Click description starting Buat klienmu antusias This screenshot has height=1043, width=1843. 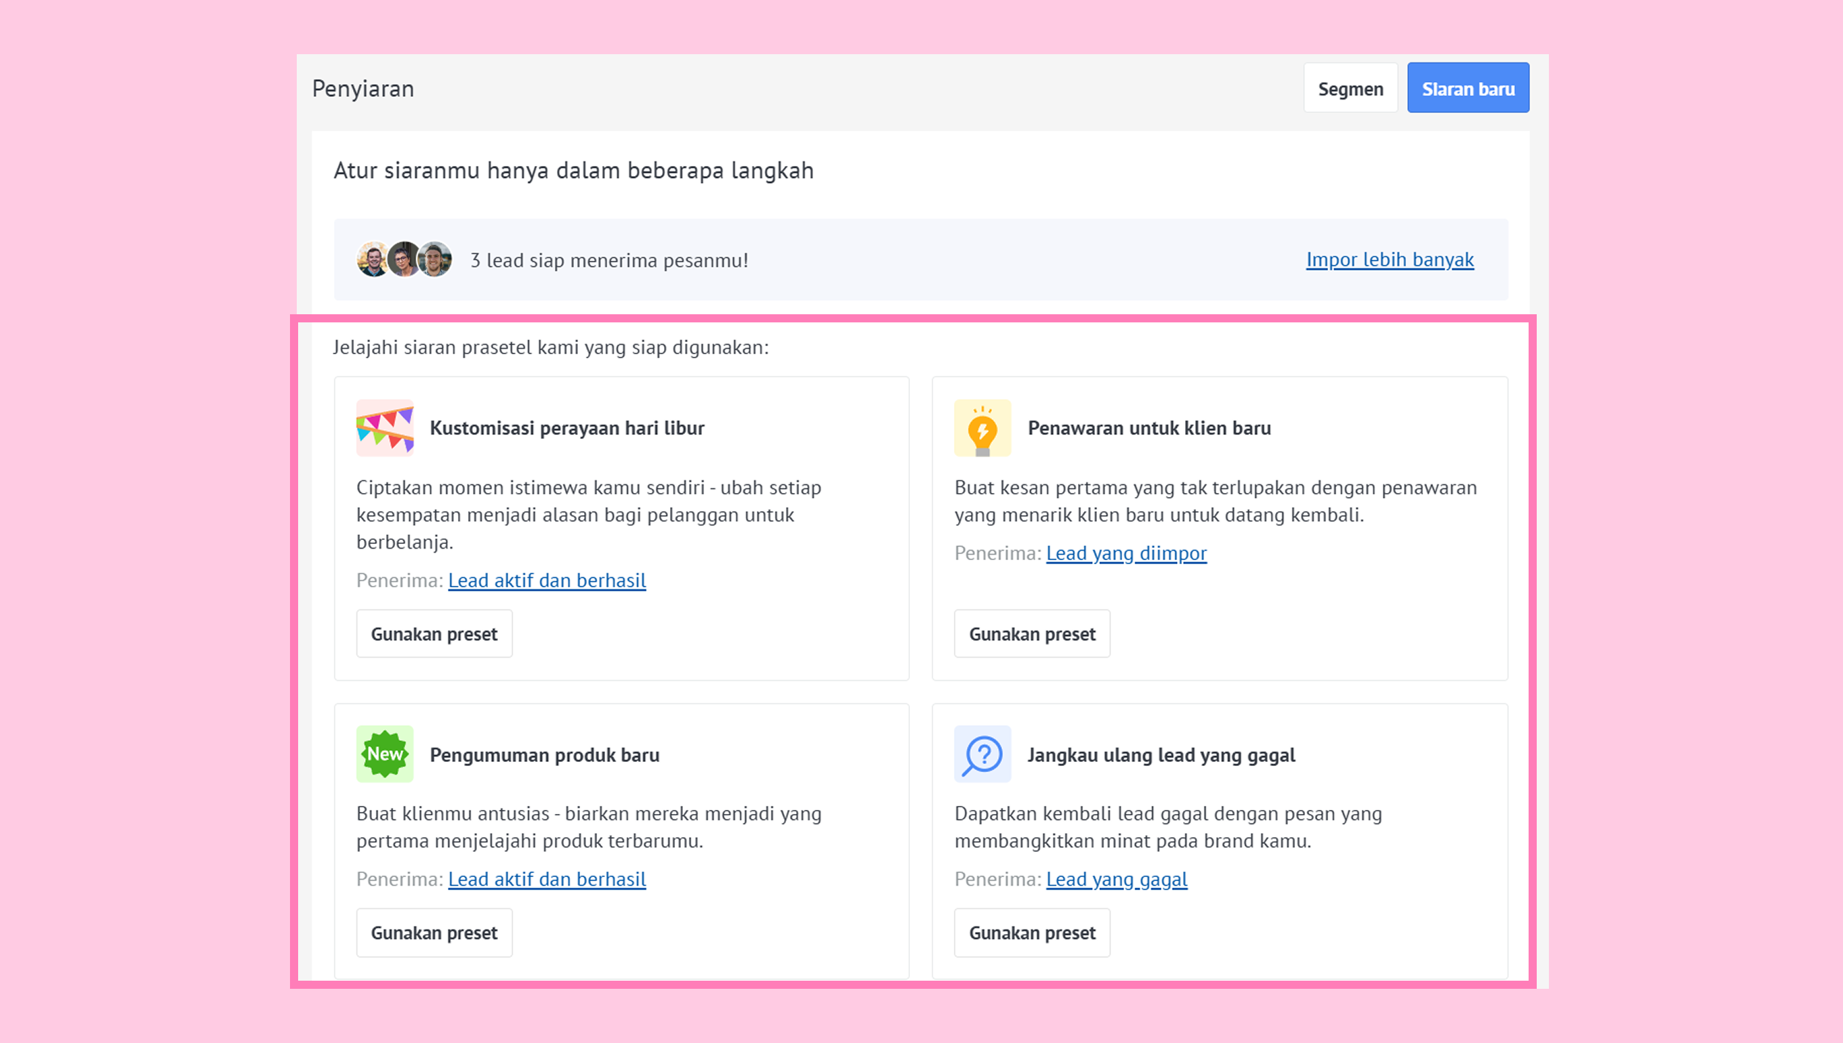click(589, 827)
